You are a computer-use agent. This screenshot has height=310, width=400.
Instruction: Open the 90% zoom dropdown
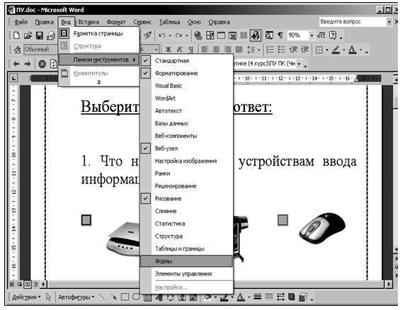[312, 35]
